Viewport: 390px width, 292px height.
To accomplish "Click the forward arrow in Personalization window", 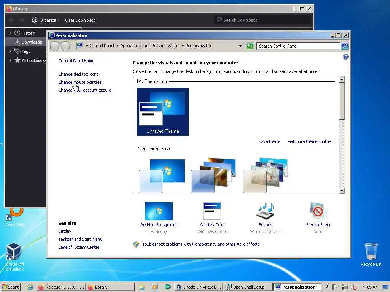I will [x=65, y=46].
